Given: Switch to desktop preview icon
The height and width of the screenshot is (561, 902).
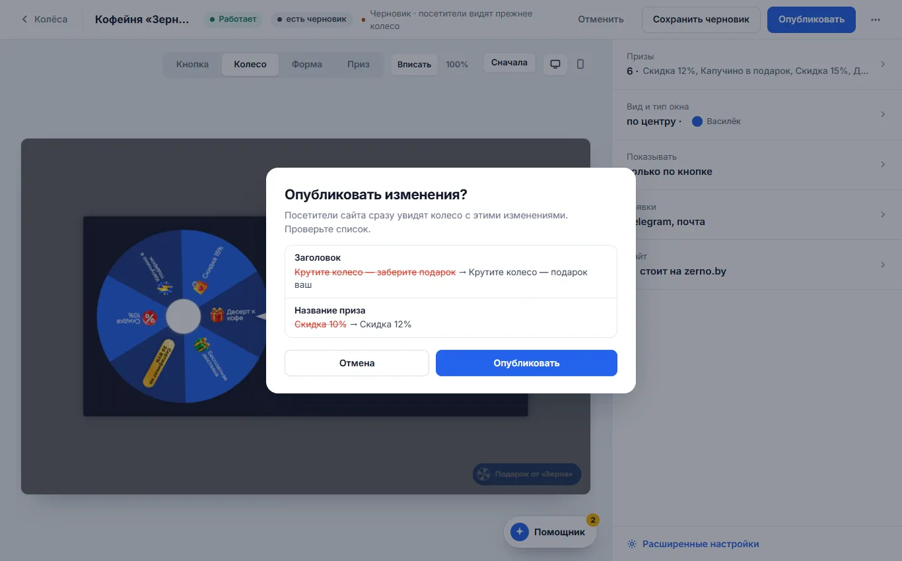Looking at the screenshot, I should click(x=555, y=64).
